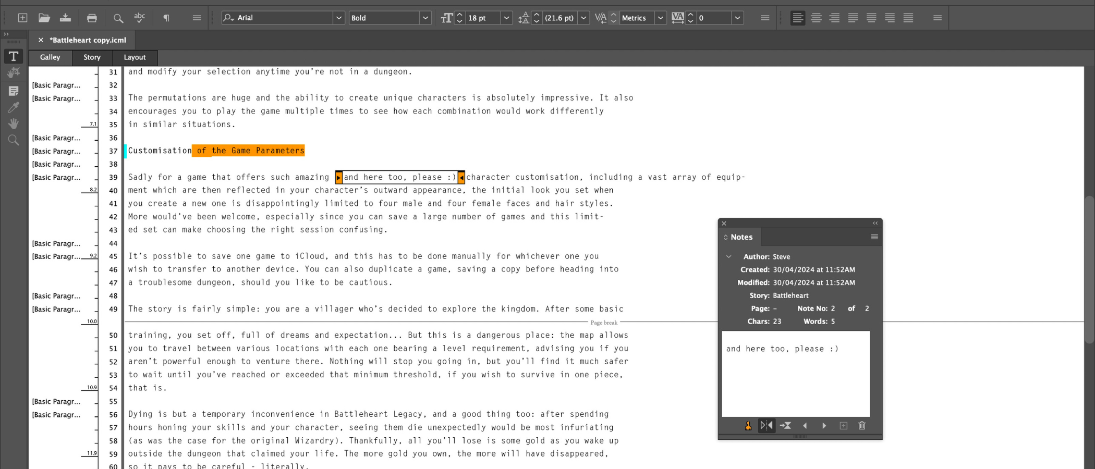Click the New Note icon in Notes panel
This screenshot has height=469, width=1095.
(x=843, y=426)
